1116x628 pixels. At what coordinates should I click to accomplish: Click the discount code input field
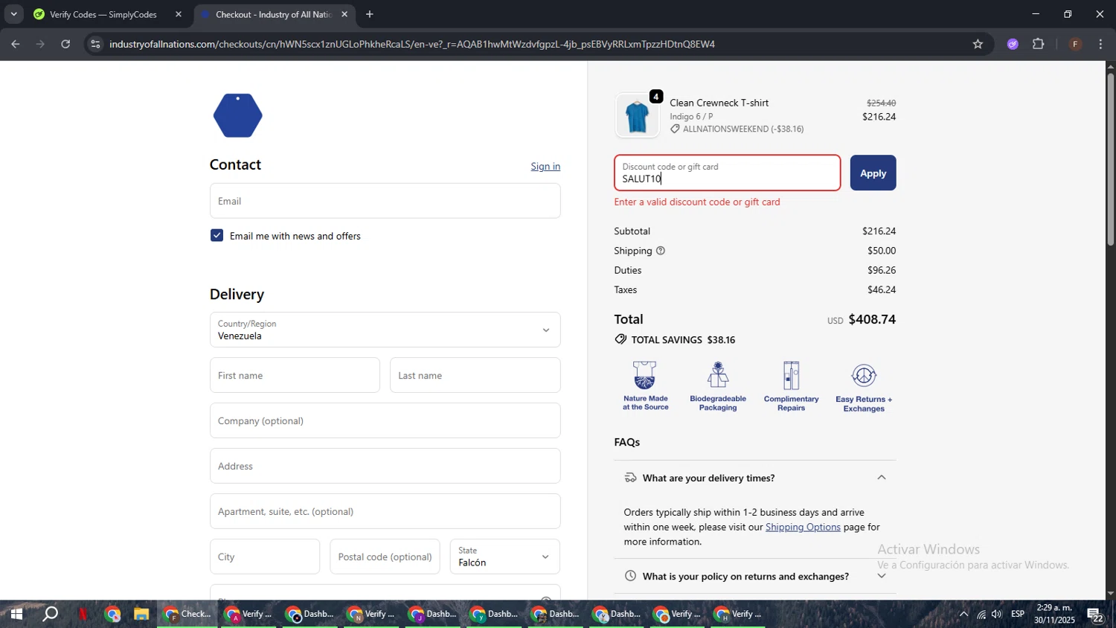click(727, 173)
